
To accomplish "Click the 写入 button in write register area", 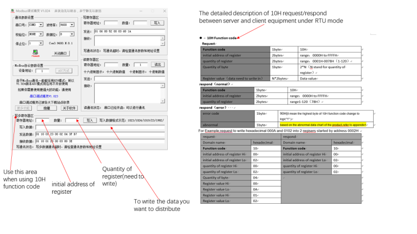I will (157, 23).
